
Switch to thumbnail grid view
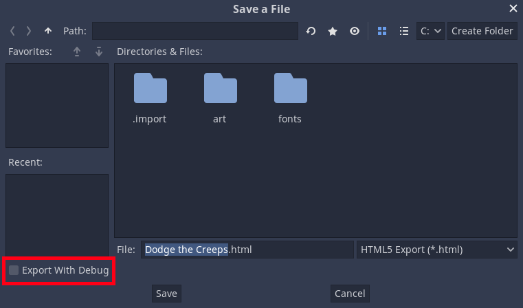pyautogui.click(x=382, y=31)
